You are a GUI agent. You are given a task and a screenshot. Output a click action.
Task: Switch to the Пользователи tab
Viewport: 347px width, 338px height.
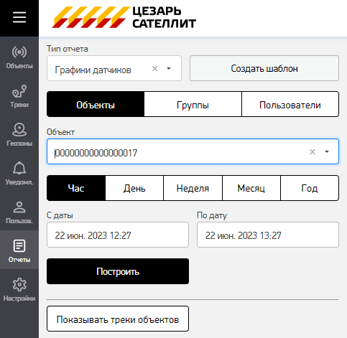coord(290,104)
